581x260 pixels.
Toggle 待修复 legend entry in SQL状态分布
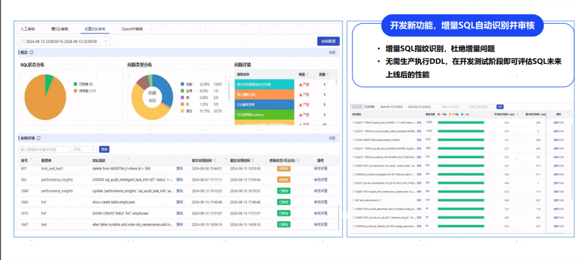tap(84, 90)
